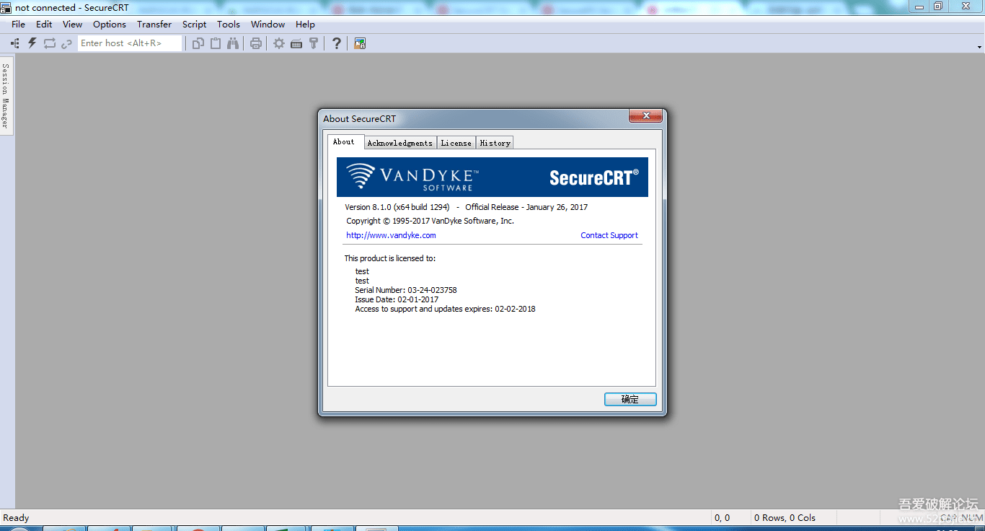
Task: Expand the Session Manager side panel
Action: point(6,95)
